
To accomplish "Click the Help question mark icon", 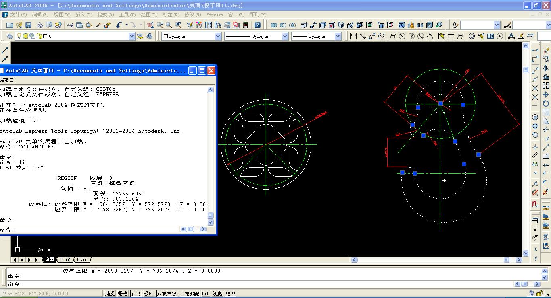I will click(257, 25).
